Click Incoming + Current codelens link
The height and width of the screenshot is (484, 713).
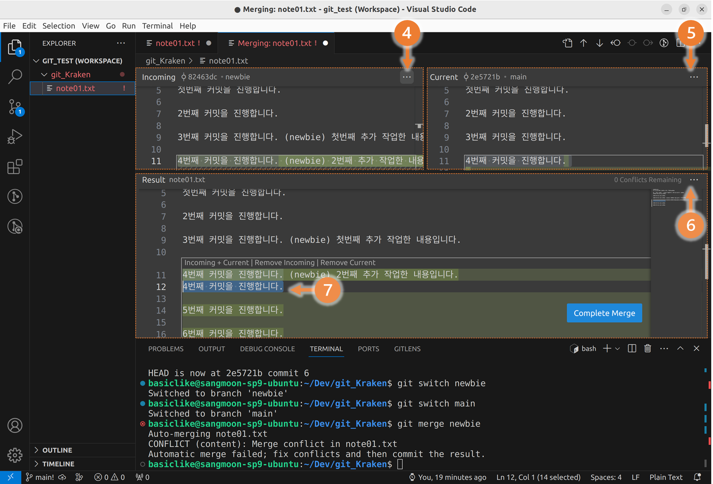pos(216,262)
